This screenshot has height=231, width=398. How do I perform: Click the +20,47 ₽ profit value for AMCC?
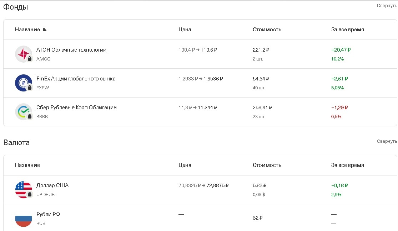(341, 50)
